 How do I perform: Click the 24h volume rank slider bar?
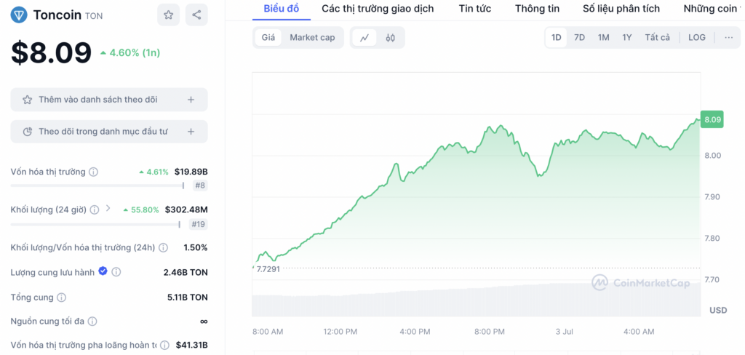(x=95, y=224)
